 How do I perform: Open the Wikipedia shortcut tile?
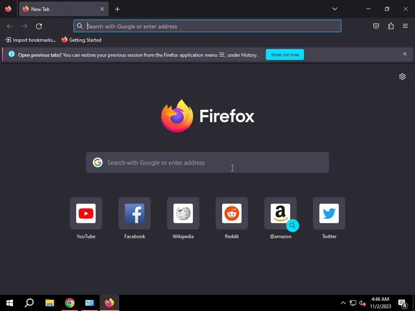tap(183, 213)
